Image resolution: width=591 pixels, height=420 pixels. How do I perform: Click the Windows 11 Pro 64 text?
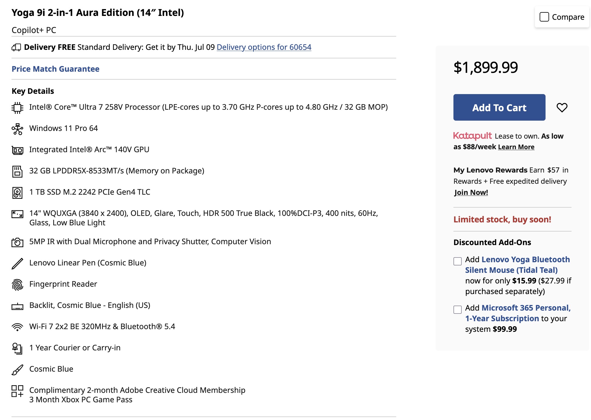click(63, 128)
